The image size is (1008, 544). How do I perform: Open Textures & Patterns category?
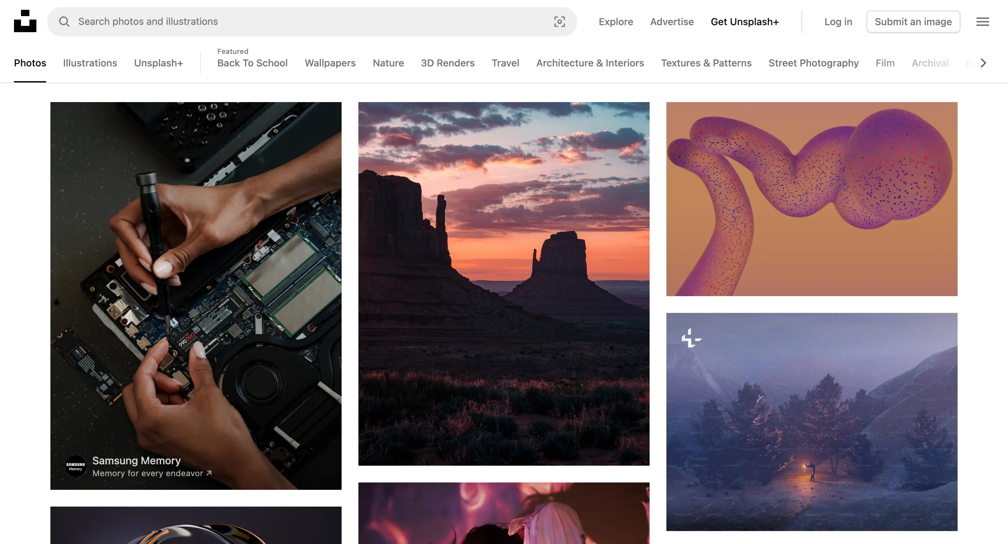[x=706, y=63]
